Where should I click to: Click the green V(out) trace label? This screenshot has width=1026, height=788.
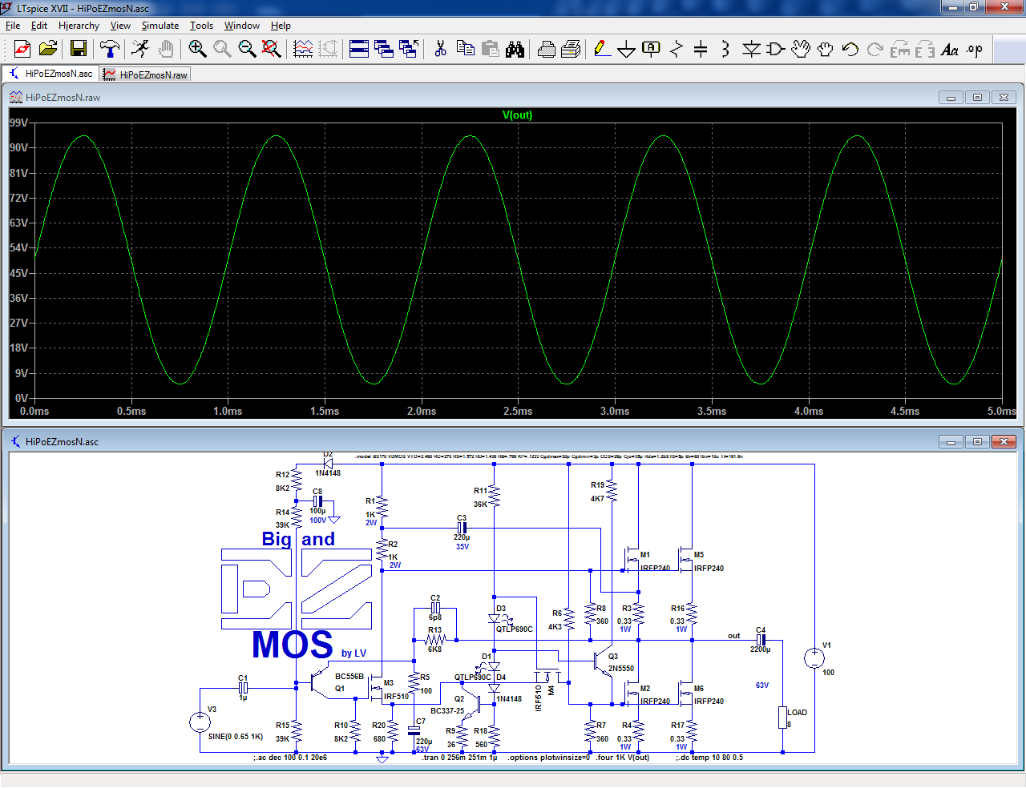point(517,115)
